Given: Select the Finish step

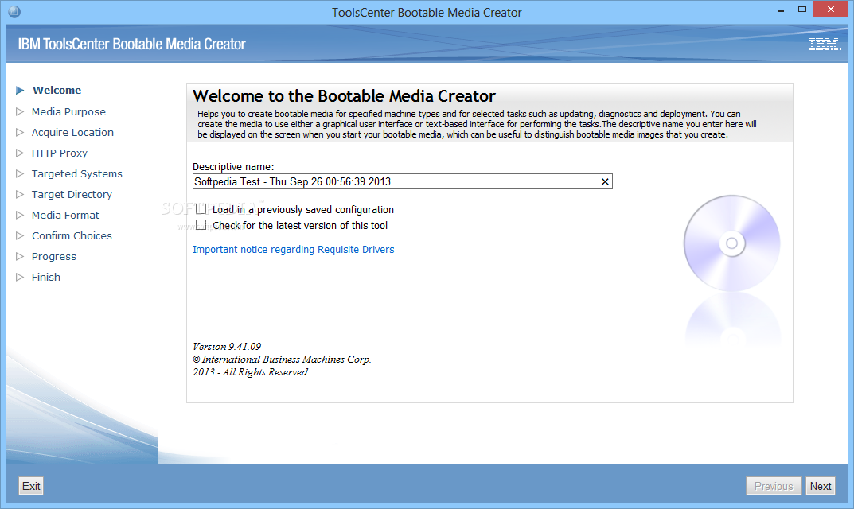Looking at the screenshot, I should (x=45, y=277).
